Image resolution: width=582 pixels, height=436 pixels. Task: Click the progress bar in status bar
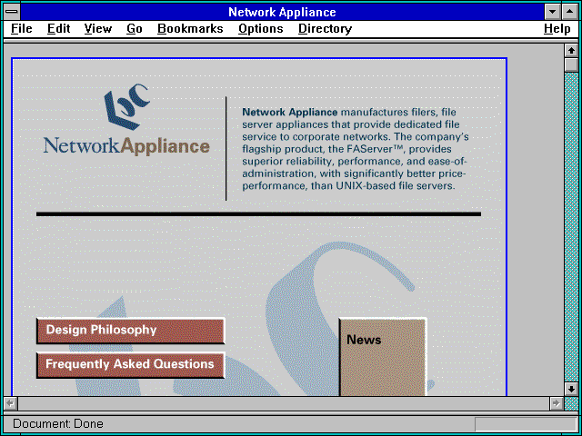[x=526, y=424]
